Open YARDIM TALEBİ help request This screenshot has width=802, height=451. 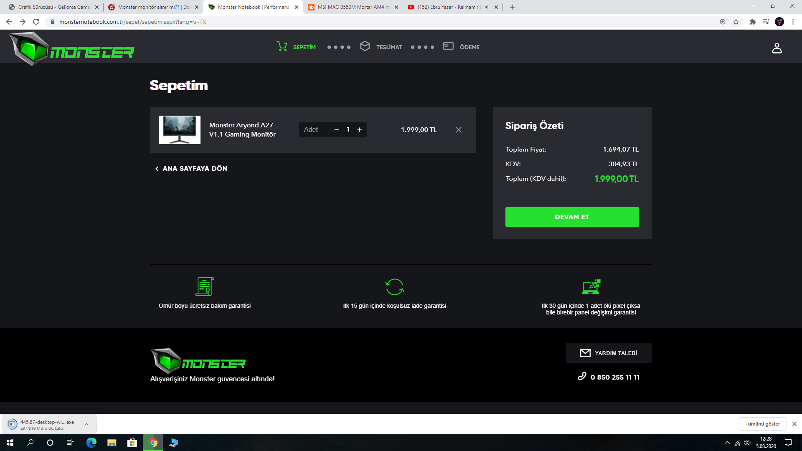click(608, 353)
